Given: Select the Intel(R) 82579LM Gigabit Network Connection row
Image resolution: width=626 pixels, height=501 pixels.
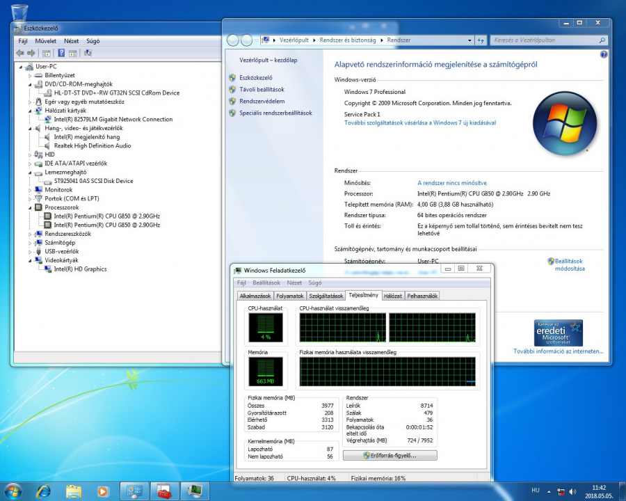Looking at the screenshot, I should [113, 120].
